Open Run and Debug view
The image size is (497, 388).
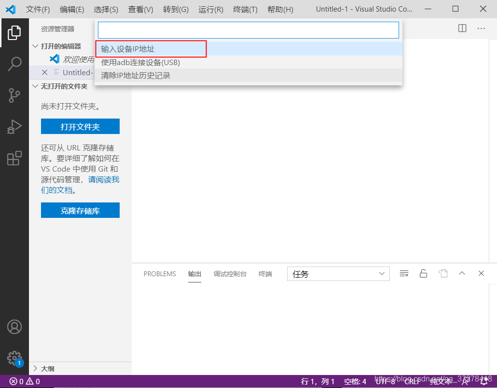[x=14, y=127]
